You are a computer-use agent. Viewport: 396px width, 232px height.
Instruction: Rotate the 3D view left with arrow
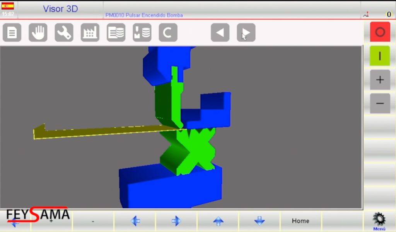tap(135, 221)
